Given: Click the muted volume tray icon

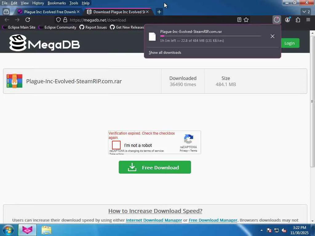Looking at the screenshot, I should click(284, 230).
